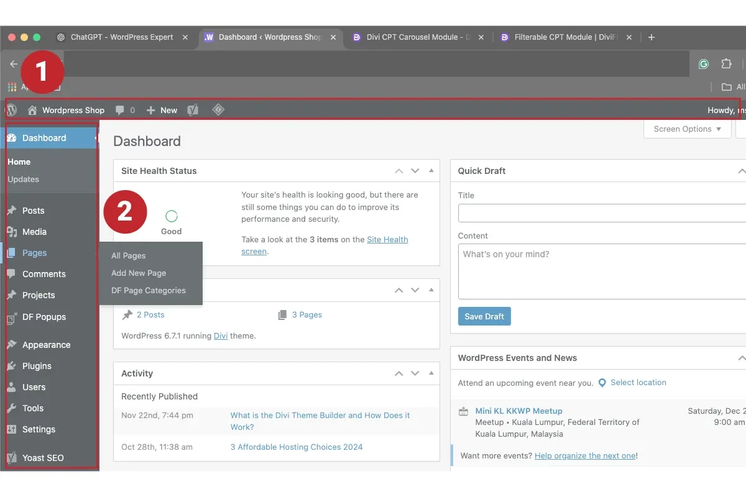Click the Yoast SEO icon in admin bar
The image size is (746, 497).
coord(193,110)
